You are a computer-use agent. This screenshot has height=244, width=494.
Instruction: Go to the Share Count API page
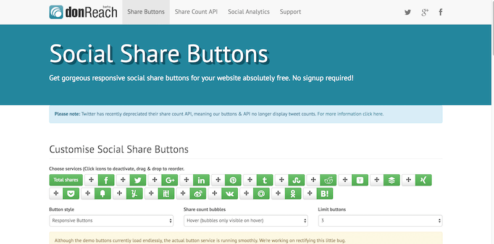pyautogui.click(x=196, y=12)
